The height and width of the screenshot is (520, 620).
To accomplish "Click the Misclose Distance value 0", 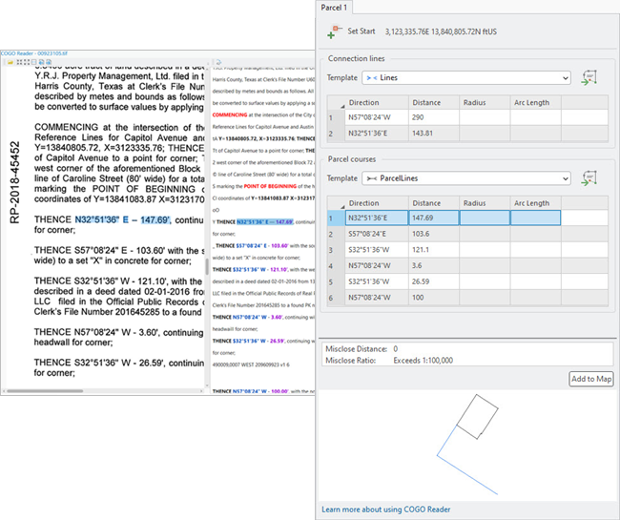I will pos(396,349).
